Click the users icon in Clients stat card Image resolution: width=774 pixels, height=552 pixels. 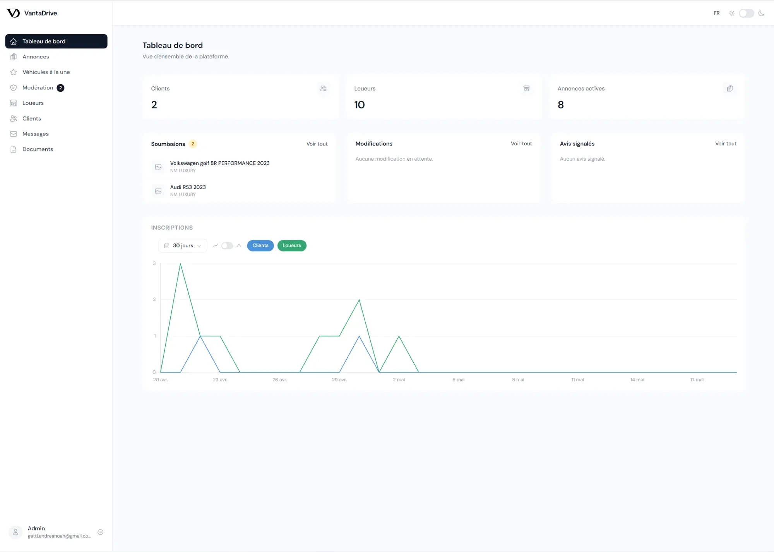(324, 89)
